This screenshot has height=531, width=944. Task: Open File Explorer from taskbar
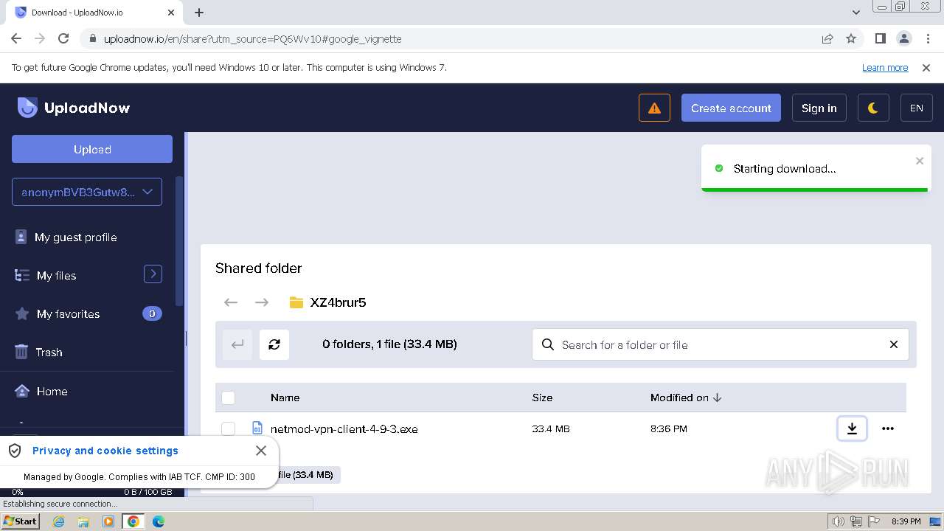(83, 521)
